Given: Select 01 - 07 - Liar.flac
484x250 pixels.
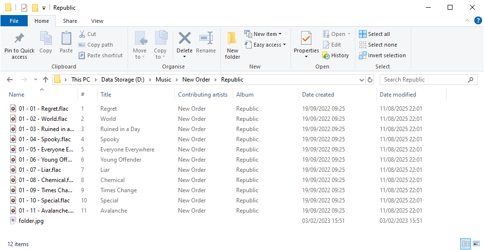Looking at the screenshot, I should click(x=40, y=170).
